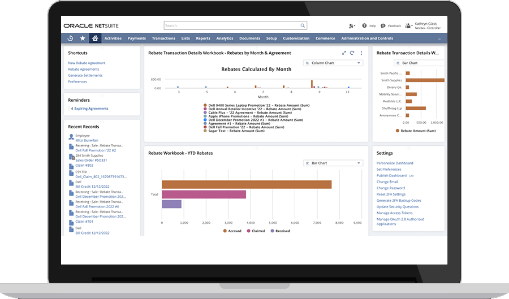Click the orange Accrued bar in YTD Rebates
This screenshot has height=299, width=509.
pos(247,184)
